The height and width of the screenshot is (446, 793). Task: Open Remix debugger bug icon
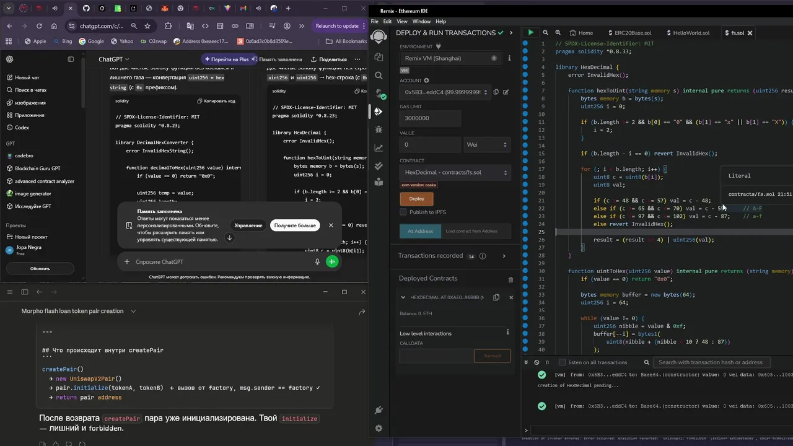click(x=379, y=130)
